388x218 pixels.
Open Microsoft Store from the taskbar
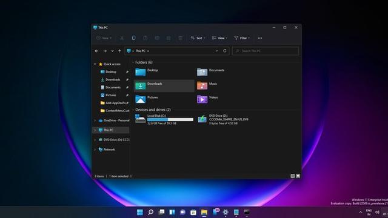point(193,212)
